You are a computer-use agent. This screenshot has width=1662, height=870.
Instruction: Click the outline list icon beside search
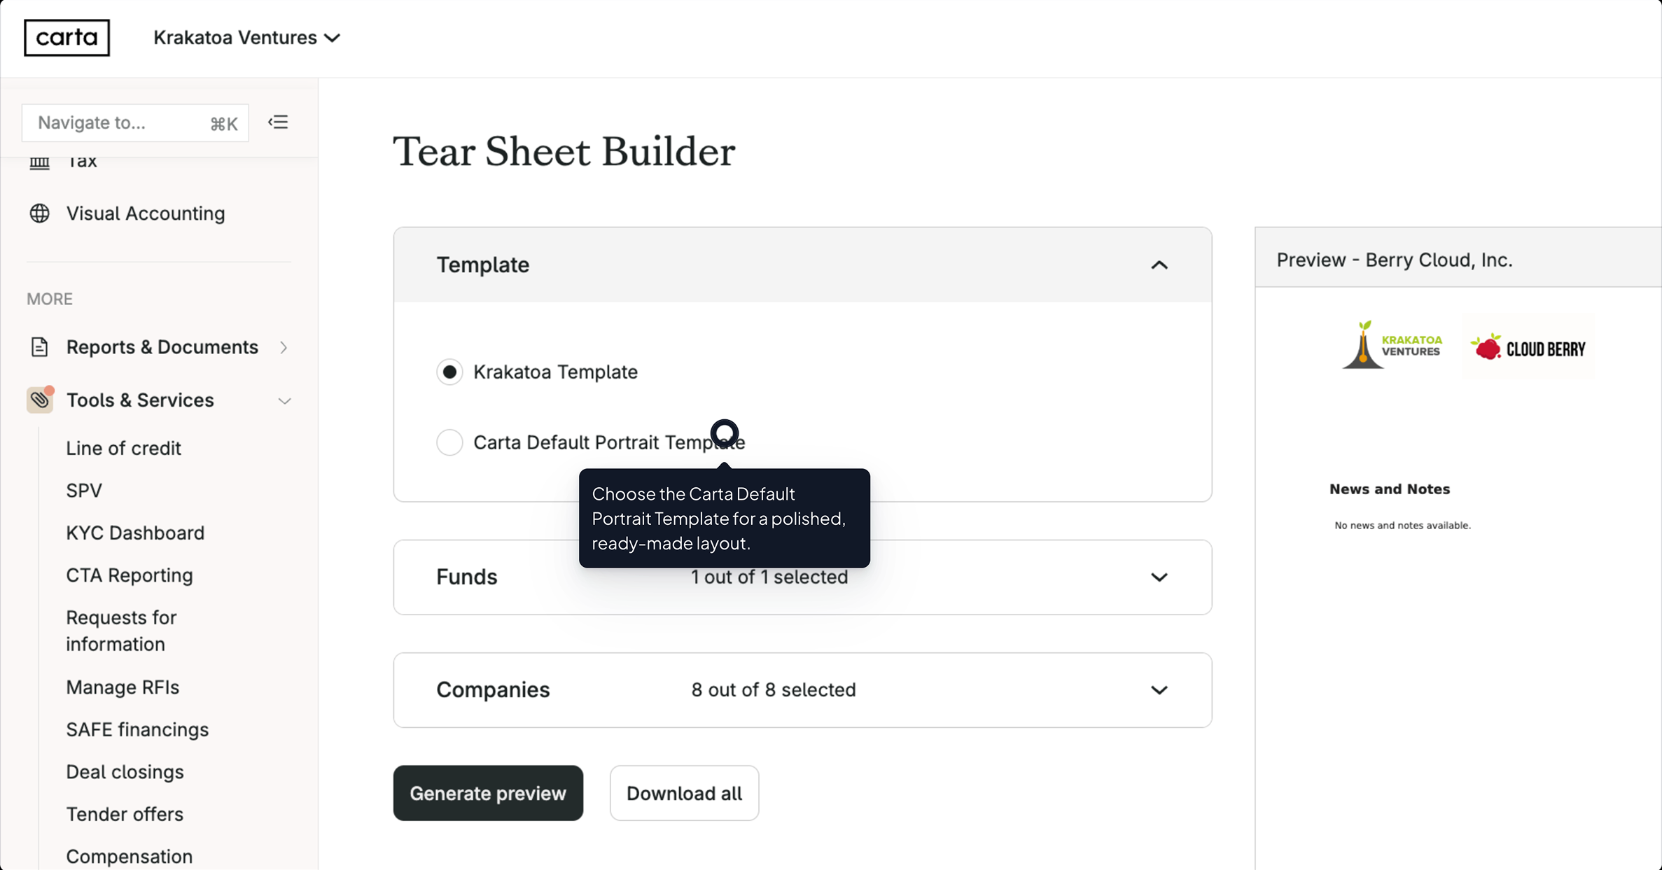pos(278,122)
